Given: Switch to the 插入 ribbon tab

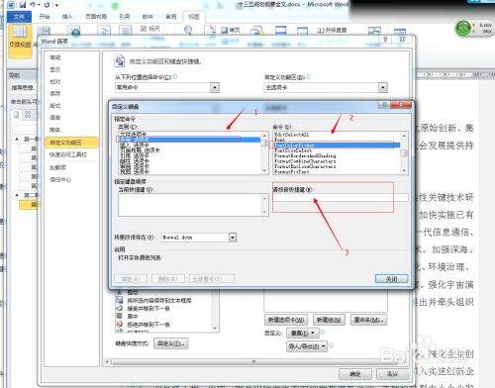Looking at the screenshot, I should 67,17.
